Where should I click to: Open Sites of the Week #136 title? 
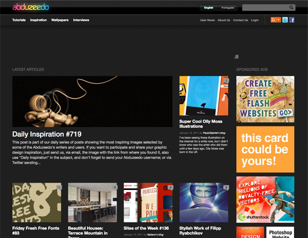pyautogui.click(x=146, y=228)
